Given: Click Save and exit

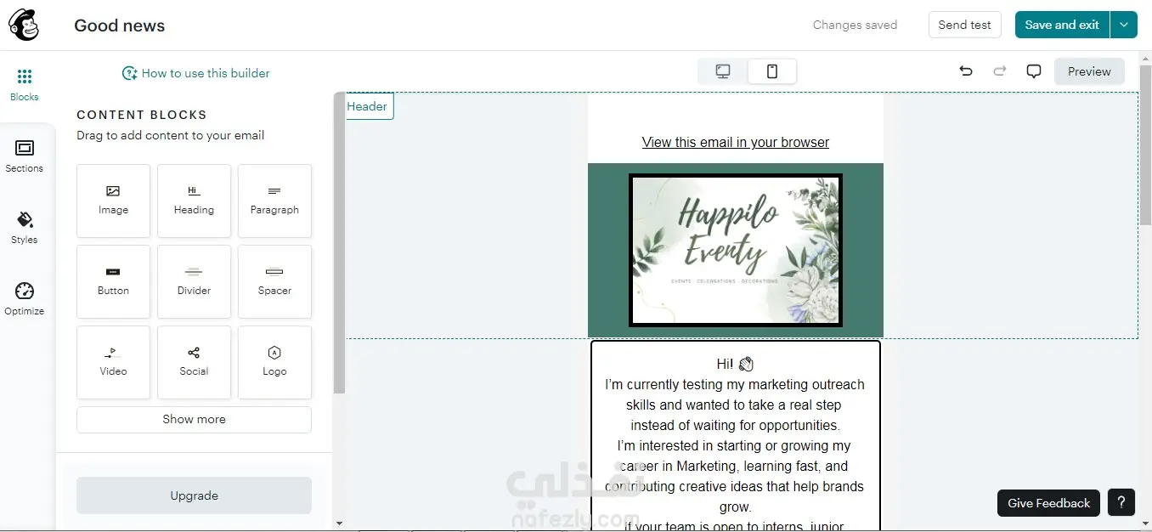Looking at the screenshot, I should 1062,25.
